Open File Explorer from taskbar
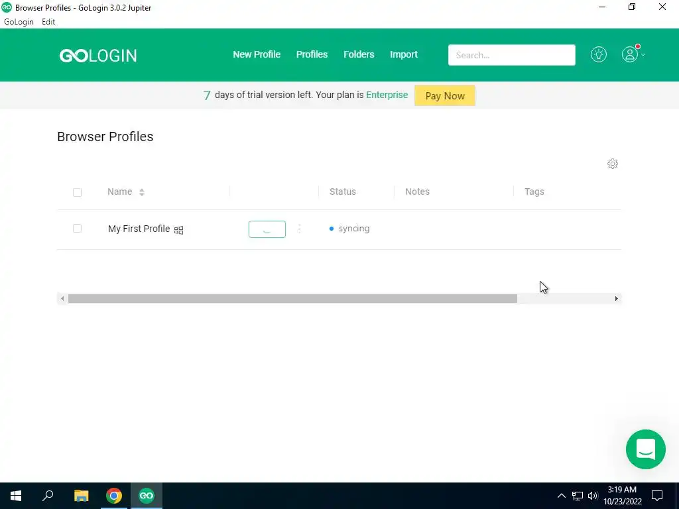 tap(81, 496)
